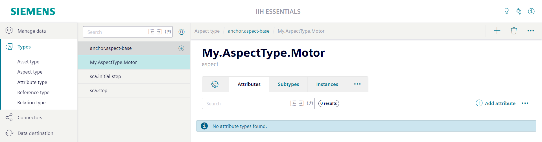Image resolution: width=542 pixels, height=142 pixels.
Task: Toggle match-start option in type list search
Action: [x=151, y=32]
